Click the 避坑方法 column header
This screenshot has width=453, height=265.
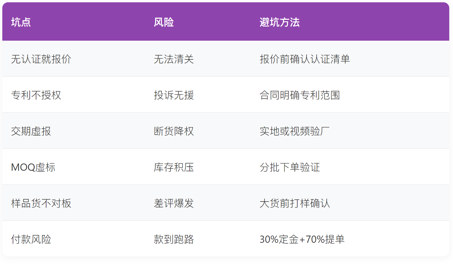coord(280,22)
